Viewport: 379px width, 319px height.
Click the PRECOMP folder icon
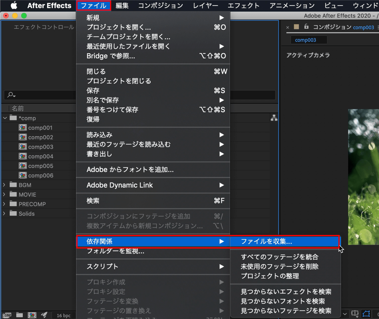point(13,204)
